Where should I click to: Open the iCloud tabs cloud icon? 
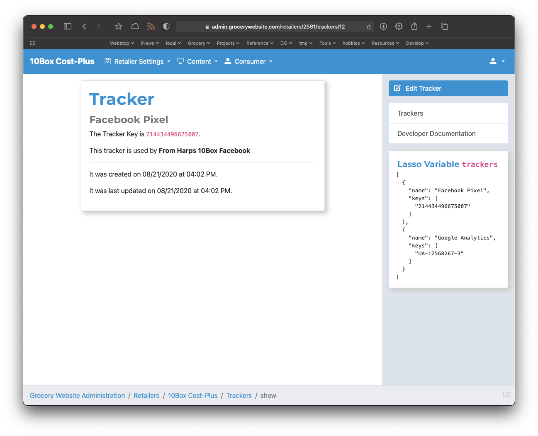coord(135,27)
